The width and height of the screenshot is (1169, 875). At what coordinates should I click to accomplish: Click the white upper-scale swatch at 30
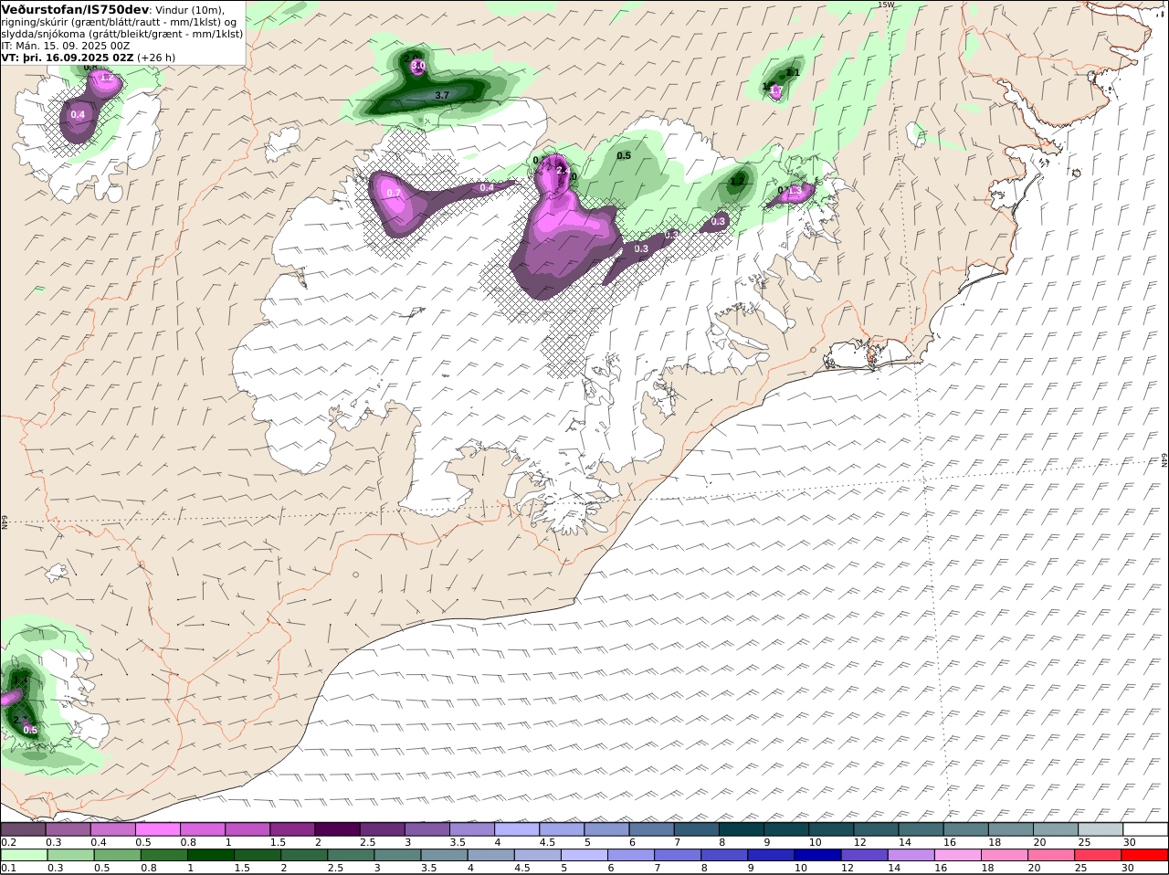click(1146, 829)
